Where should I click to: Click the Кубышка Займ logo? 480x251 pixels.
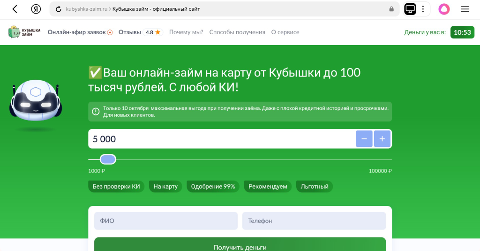coord(24,32)
